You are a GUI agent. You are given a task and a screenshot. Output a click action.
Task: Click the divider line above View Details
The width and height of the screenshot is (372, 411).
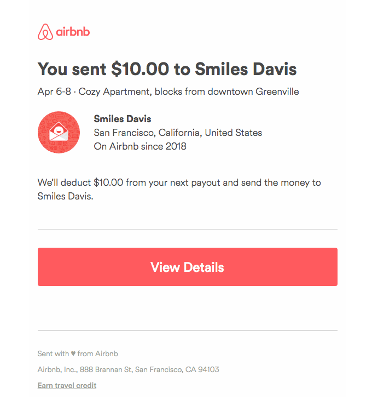[187, 229]
